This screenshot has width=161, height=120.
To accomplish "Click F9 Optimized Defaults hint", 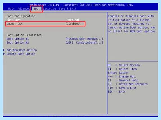I will 128,84.
